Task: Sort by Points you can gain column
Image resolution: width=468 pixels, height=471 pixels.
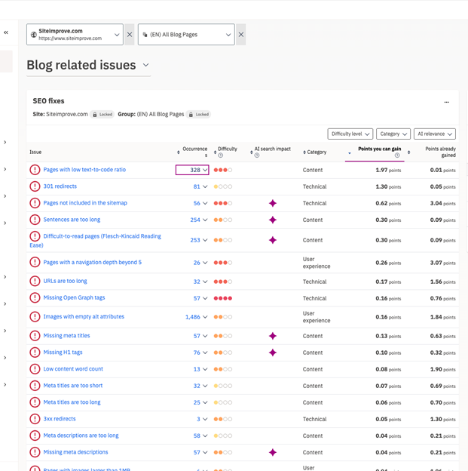Action: click(379, 149)
